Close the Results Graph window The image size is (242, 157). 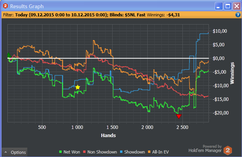coord(237,6)
